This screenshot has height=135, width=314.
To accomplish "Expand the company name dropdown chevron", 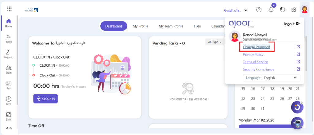I will click(246, 10).
